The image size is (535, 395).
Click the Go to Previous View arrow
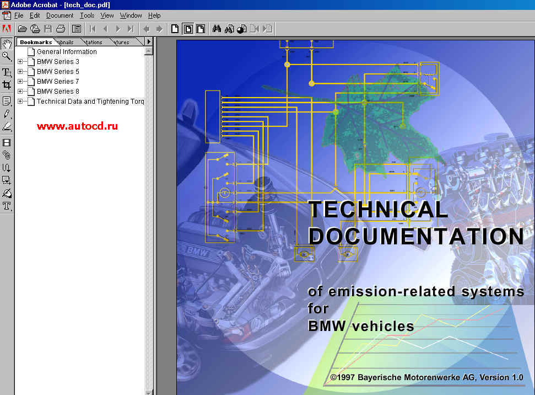coord(147,29)
